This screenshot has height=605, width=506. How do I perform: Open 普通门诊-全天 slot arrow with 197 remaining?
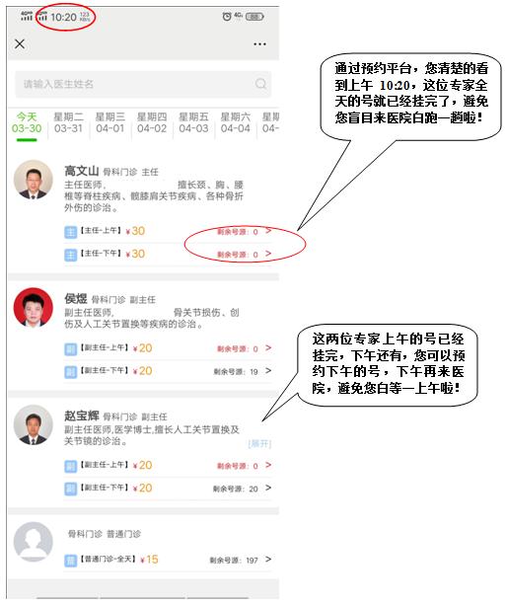pos(268,559)
